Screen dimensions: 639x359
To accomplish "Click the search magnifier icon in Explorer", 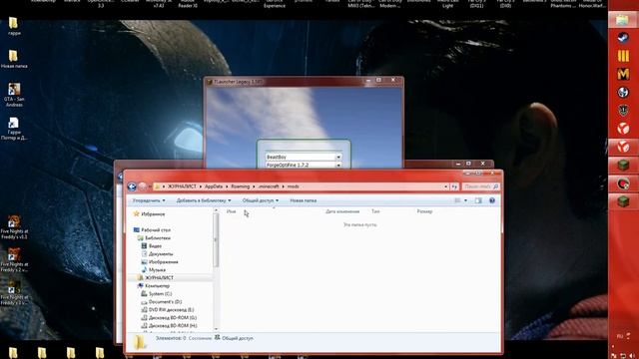I will point(495,186).
